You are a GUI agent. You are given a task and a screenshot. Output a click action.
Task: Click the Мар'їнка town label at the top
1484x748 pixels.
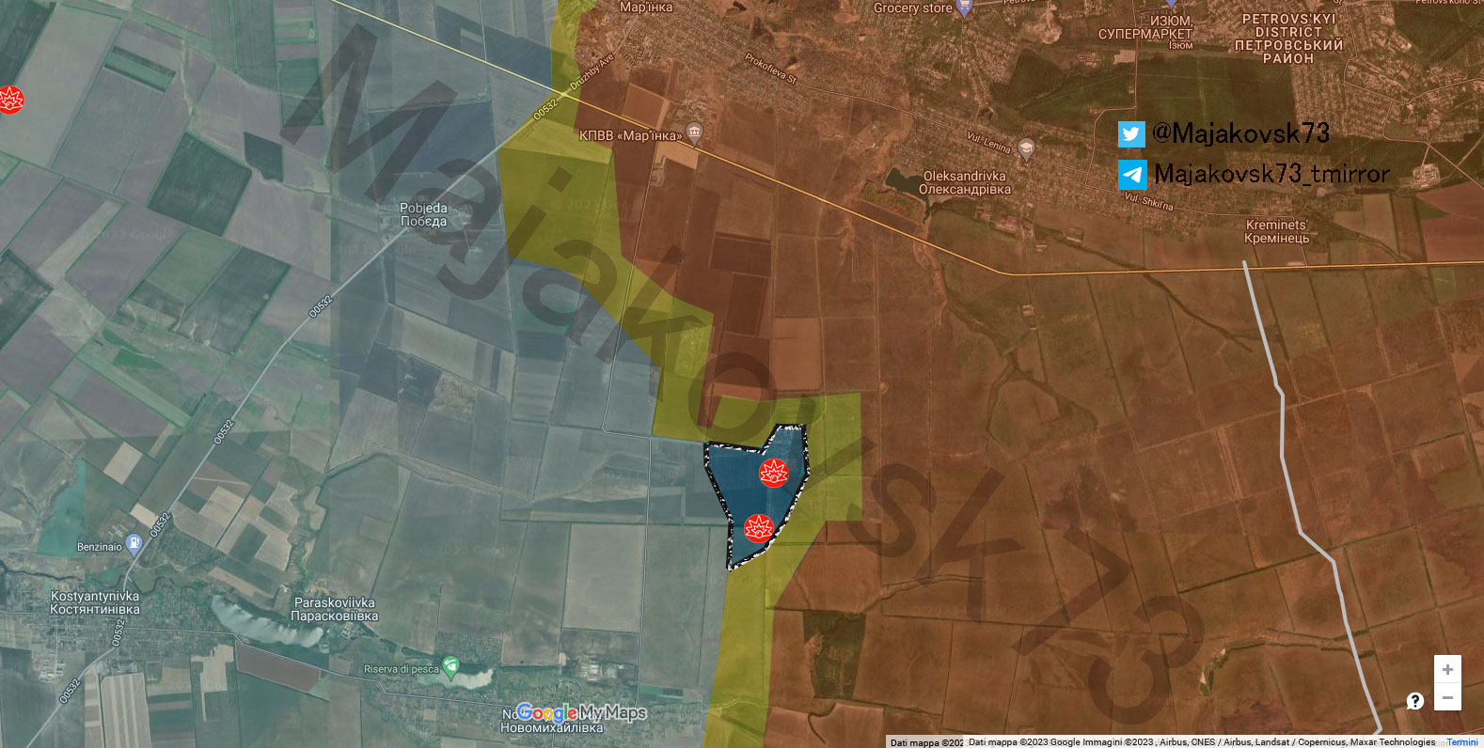[x=646, y=7]
